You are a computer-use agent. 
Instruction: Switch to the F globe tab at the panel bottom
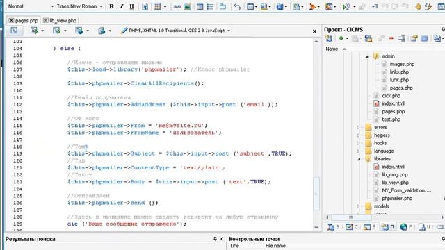pos(406,227)
